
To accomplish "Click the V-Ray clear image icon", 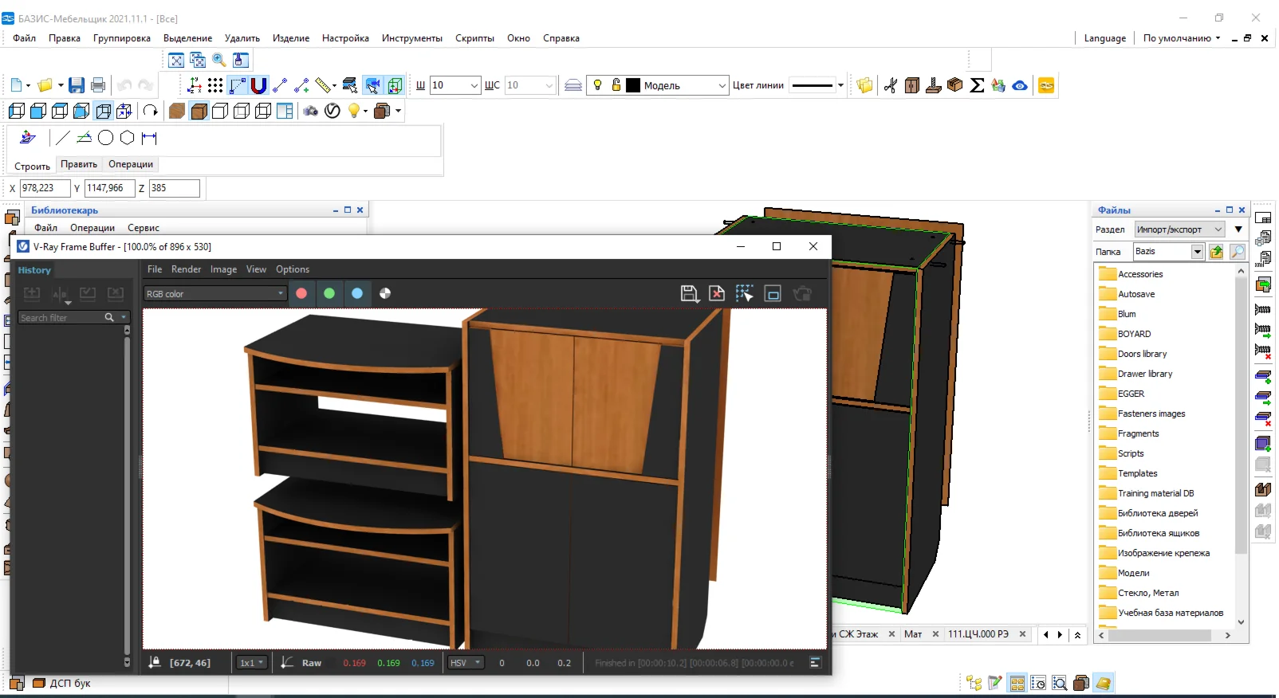I will coord(717,293).
